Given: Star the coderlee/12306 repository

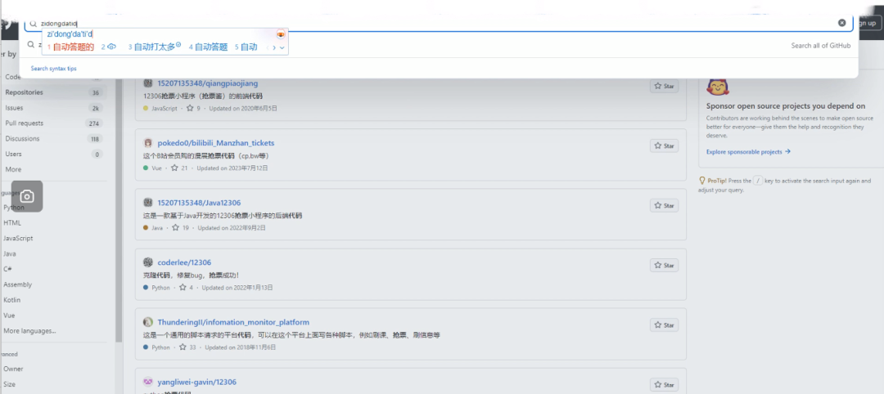Looking at the screenshot, I should pyautogui.click(x=664, y=265).
